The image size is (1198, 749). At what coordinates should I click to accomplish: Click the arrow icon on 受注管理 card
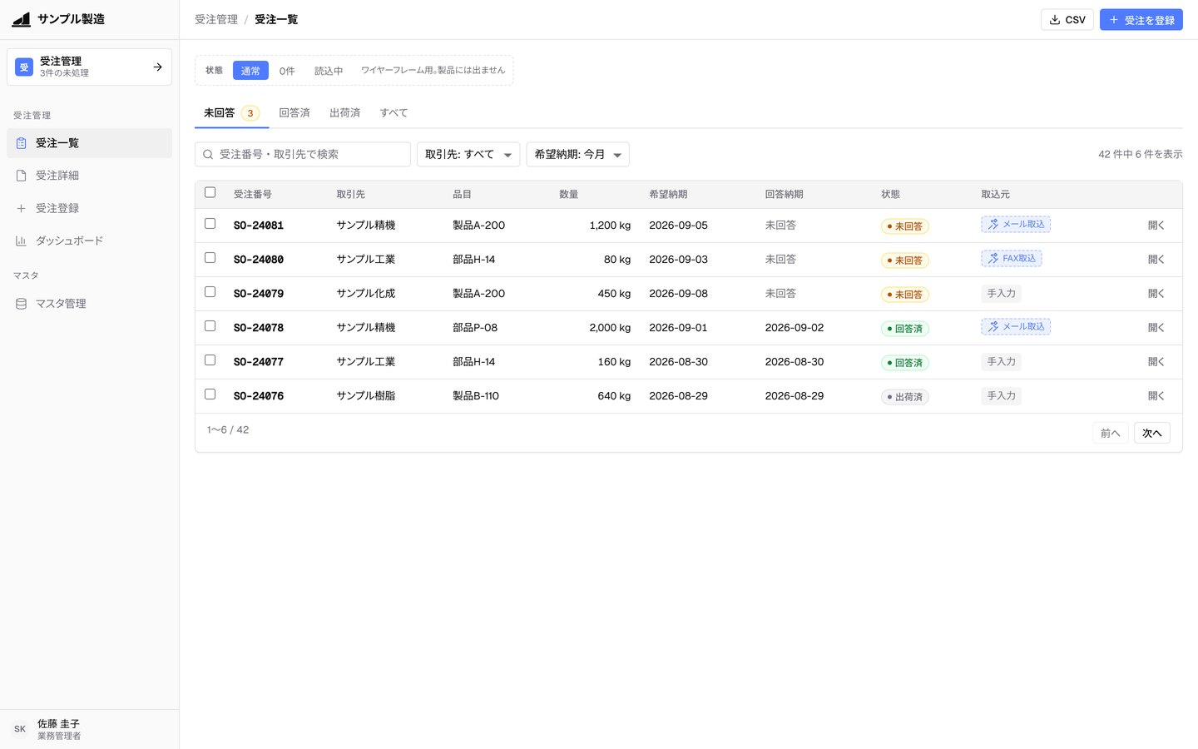click(x=157, y=67)
